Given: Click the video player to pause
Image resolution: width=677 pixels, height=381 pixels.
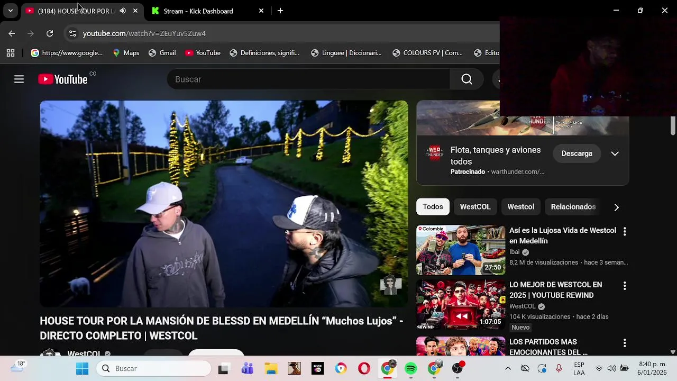Looking at the screenshot, I should (x=224, y=204).
